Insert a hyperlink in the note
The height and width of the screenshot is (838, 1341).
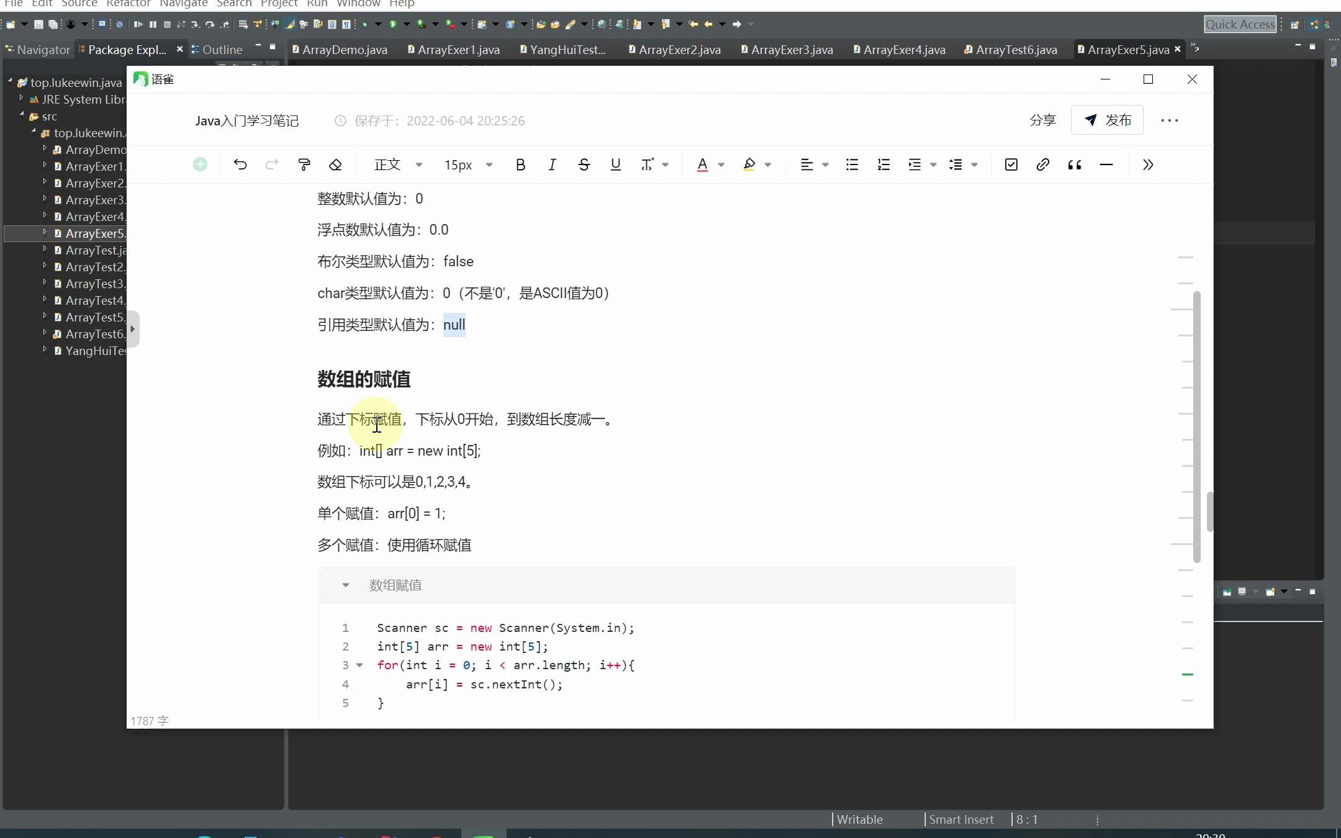coord(1043,164)
